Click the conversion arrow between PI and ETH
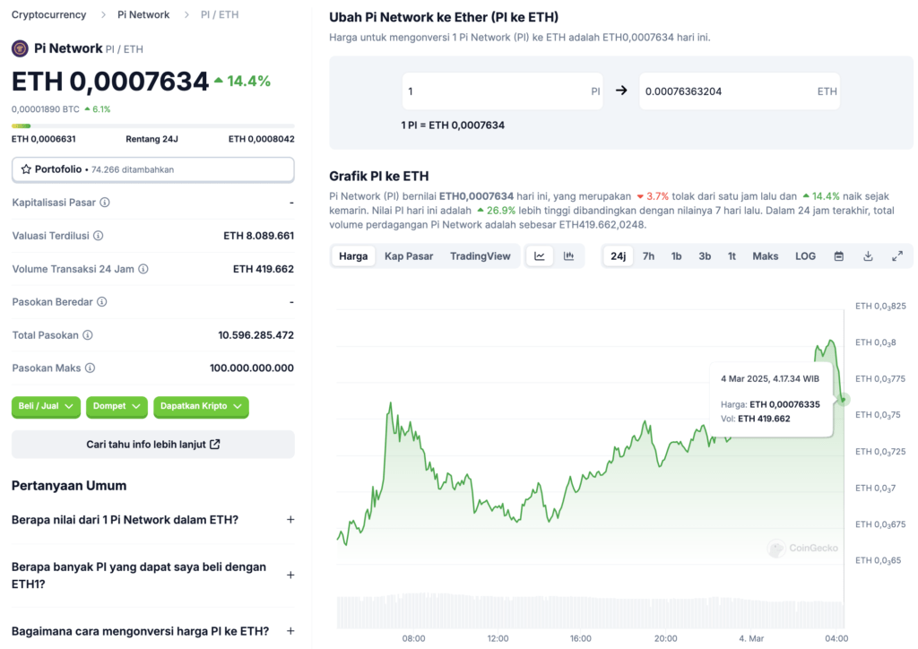The image size is (918, 649). coord(621,91)
